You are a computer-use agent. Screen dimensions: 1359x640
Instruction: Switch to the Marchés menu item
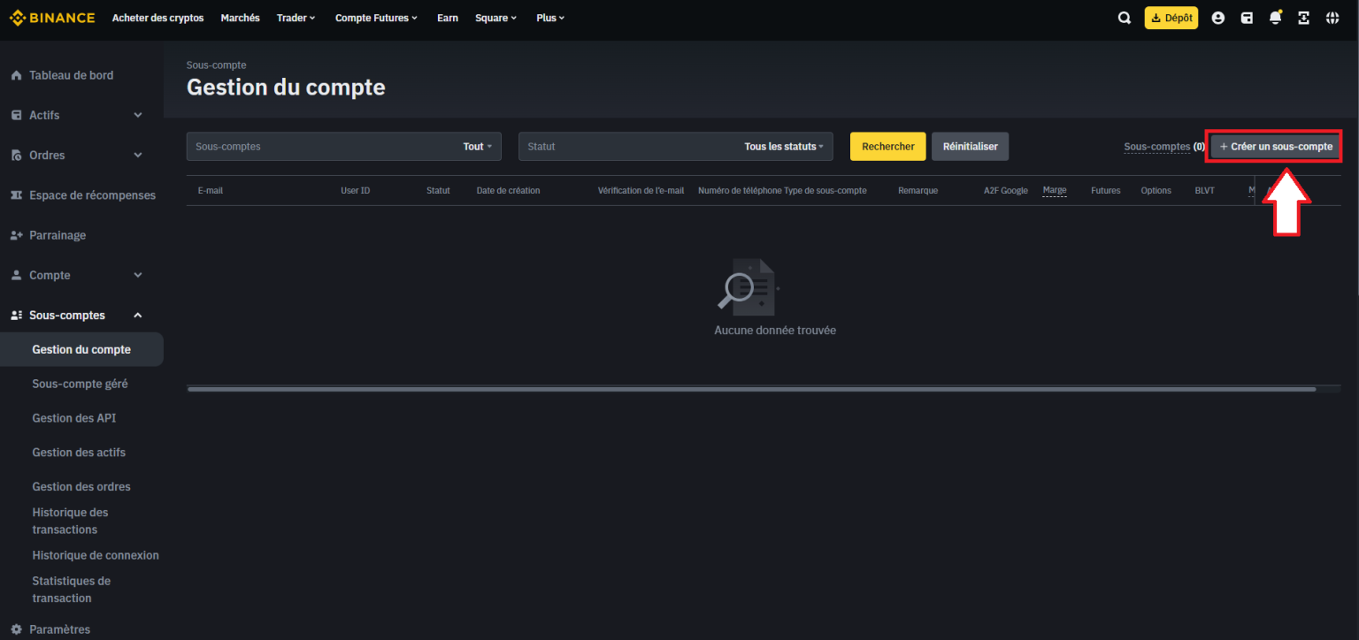(x=240, y=17)
